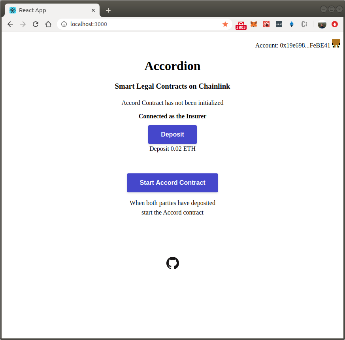The height and width of the screenshot is (340, 345).
Task: Open the blue Ethereum diamond extension
Action: coord(292,24)
